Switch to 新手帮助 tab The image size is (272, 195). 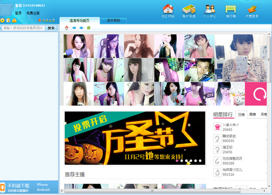[x=113, y=20]
